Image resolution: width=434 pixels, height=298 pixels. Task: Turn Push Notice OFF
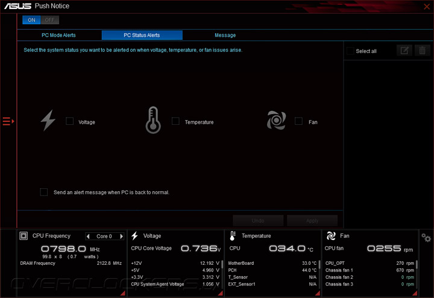click(x=49, y=20)
